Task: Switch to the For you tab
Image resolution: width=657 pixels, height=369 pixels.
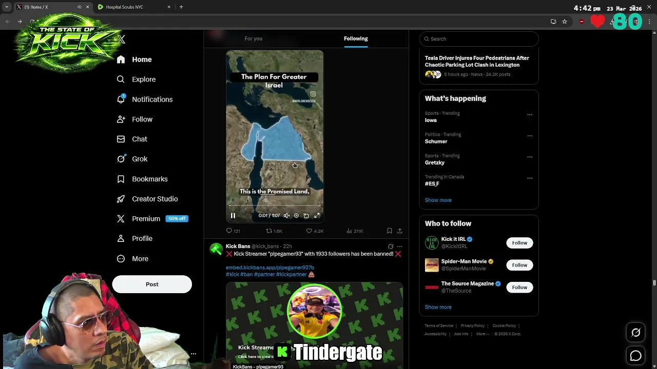Action: click(254, 38)
